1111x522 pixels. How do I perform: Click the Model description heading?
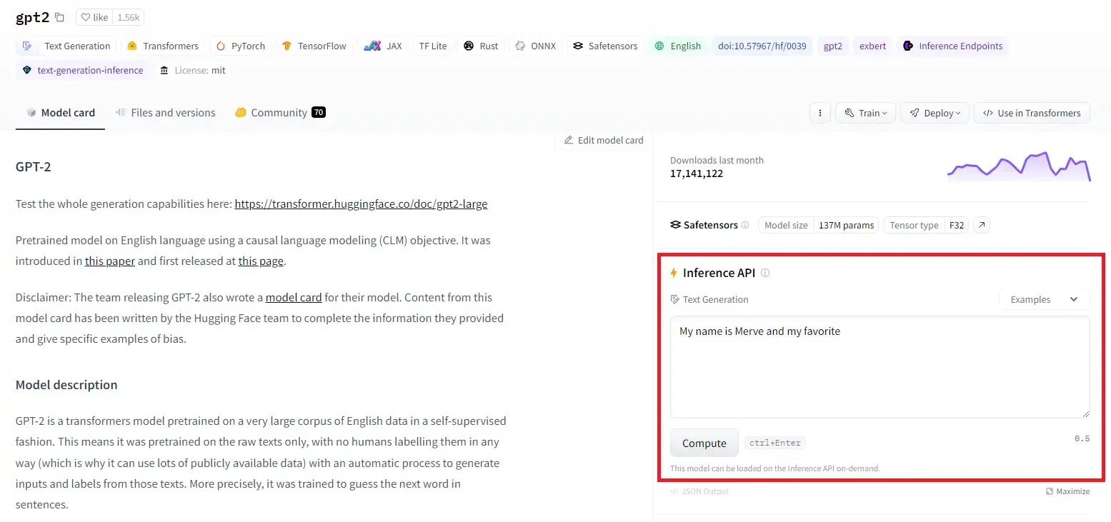point(66,385)
